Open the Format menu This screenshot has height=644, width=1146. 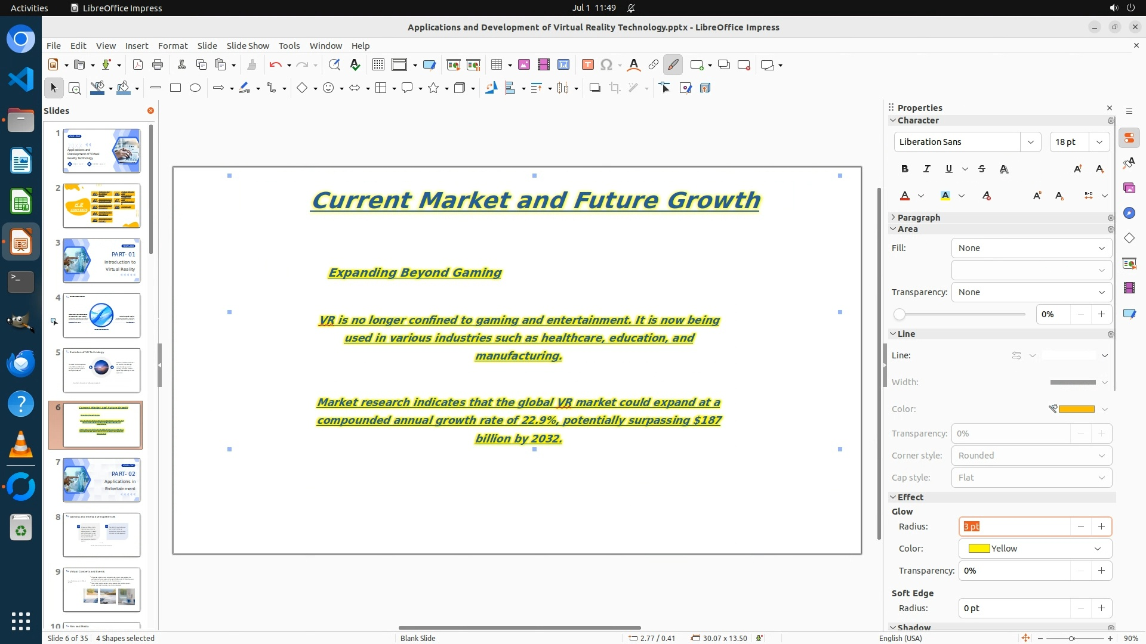172,45
